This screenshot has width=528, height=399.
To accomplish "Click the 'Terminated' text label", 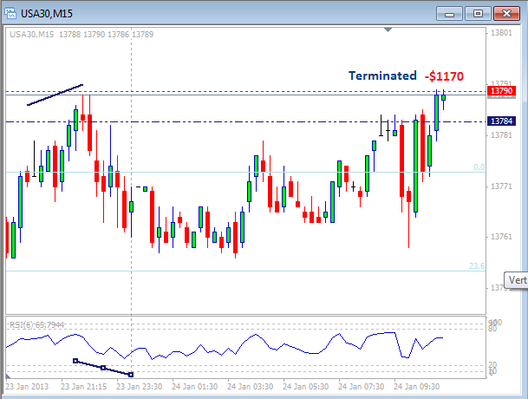I will [382, 75].
